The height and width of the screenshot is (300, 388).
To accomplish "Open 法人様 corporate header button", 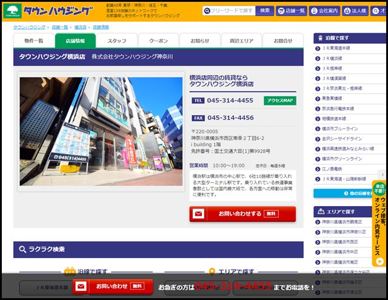I will pyautogui.click(x=355, y=11).
